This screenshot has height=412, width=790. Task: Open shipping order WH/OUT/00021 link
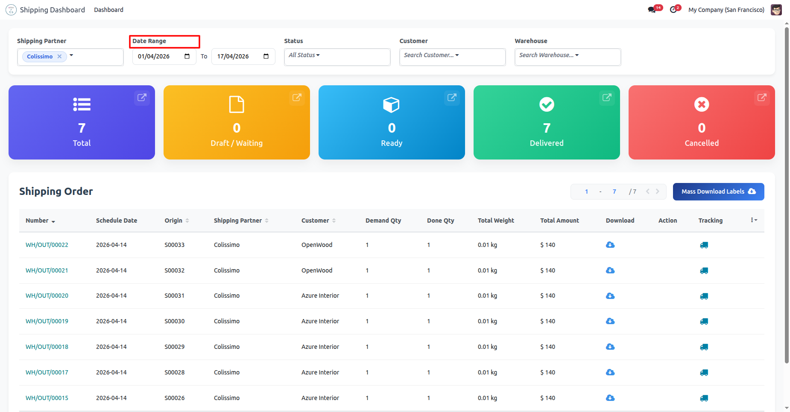(47, 270)
